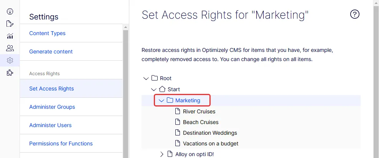Open the dashboard gauge icon in sidebar
Screen dimensions: 379x158
[10, 11]
